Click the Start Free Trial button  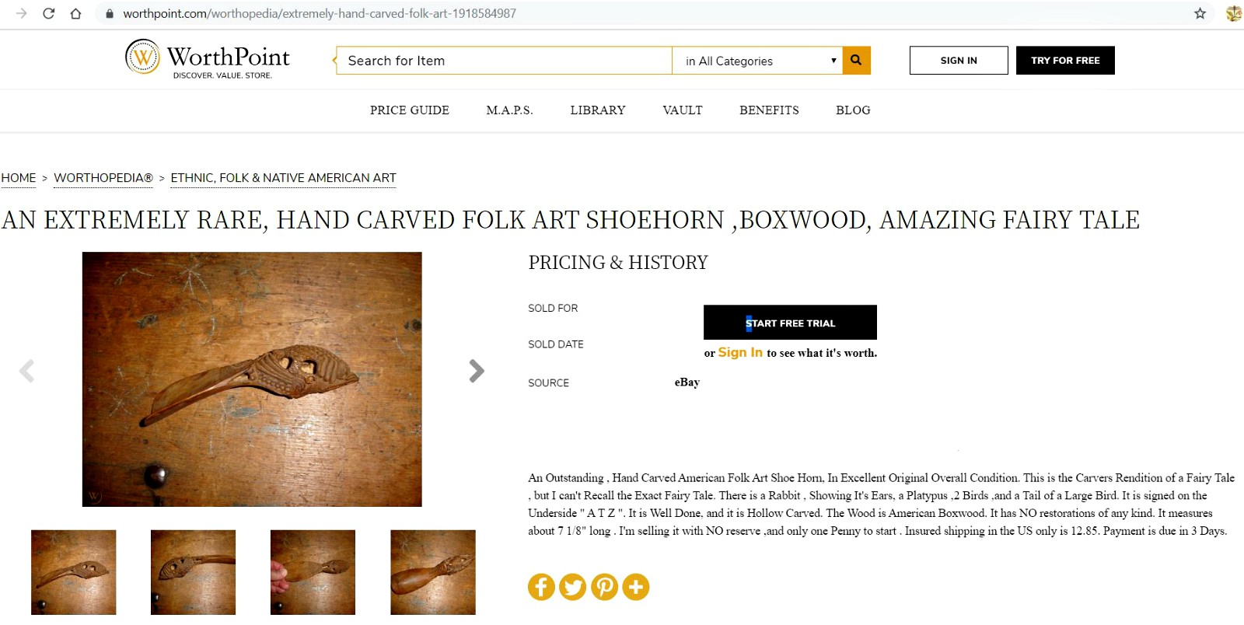pos(790,323)
